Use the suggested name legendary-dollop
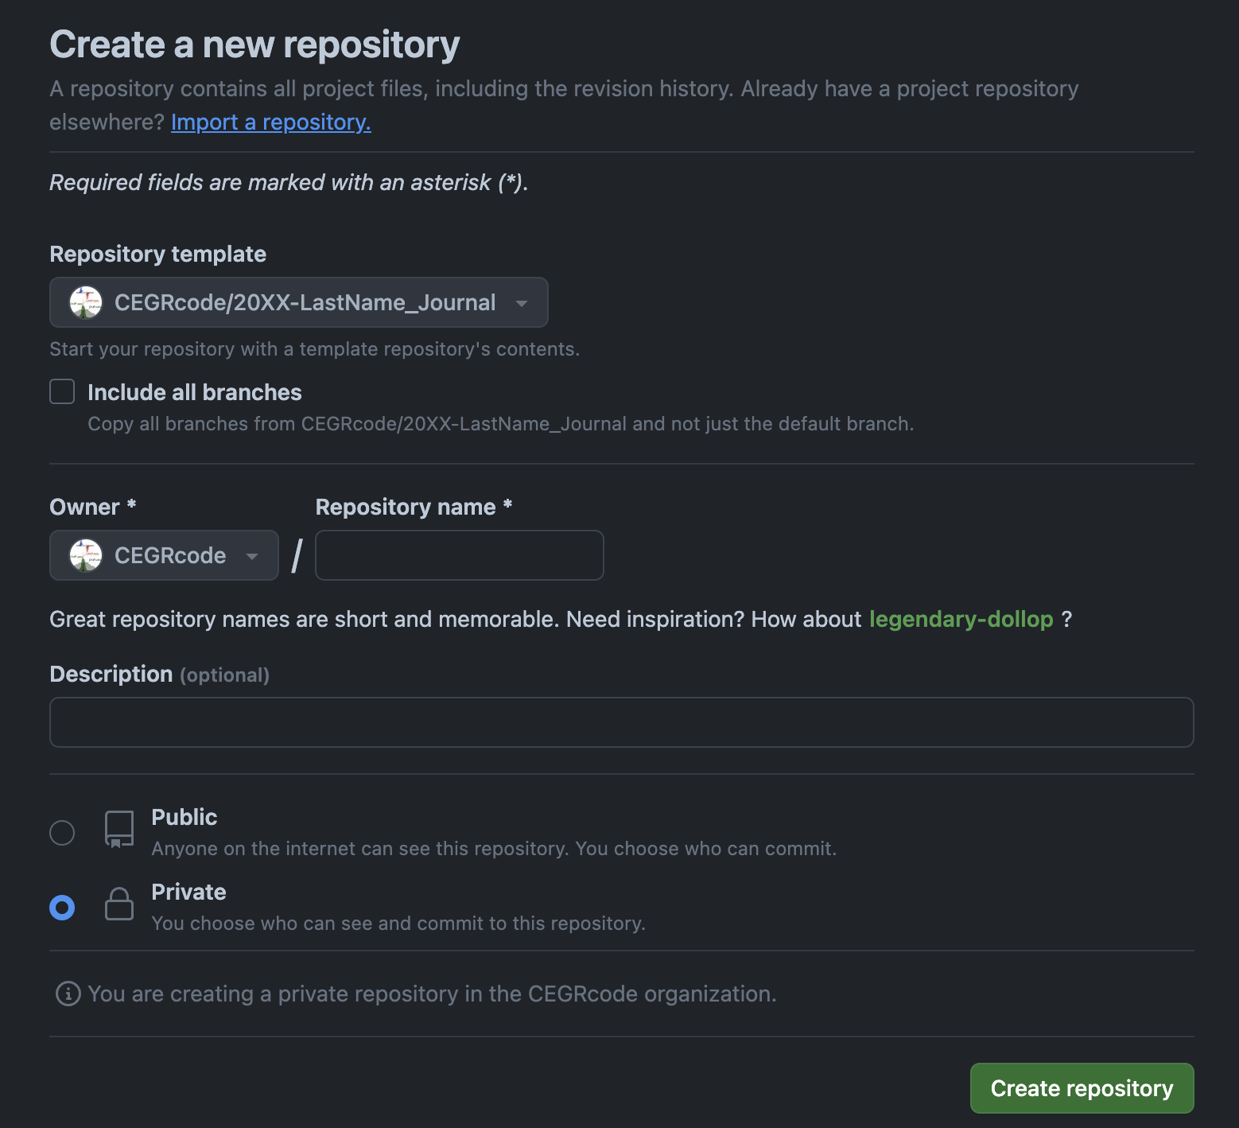The height and width of the screenshot is (1128, 1239). (x=961, y=619)
